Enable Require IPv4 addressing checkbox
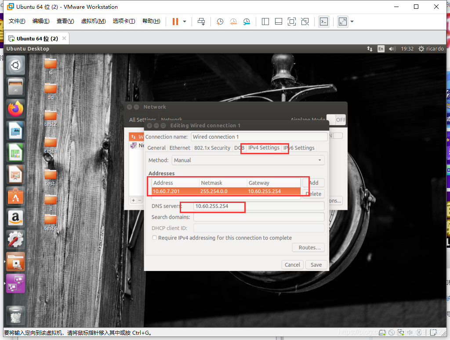This screenshot has height=340, width=450. tap(154, 238)
